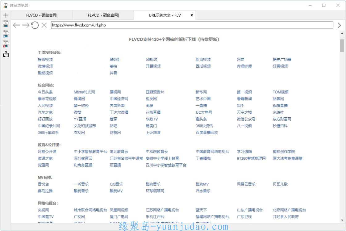Open the 四川中小学智慧教育平台 link
The image size is (346, 231).
[166, 165]
